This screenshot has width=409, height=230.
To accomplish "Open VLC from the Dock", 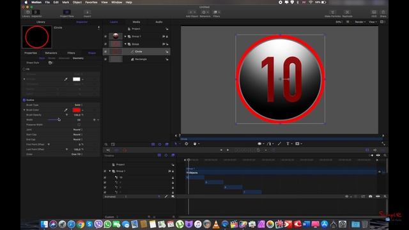I will [216, 224].
